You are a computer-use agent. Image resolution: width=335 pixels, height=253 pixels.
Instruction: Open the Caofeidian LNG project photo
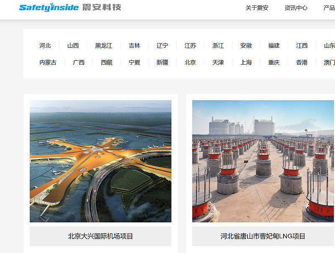click(263, 161)
